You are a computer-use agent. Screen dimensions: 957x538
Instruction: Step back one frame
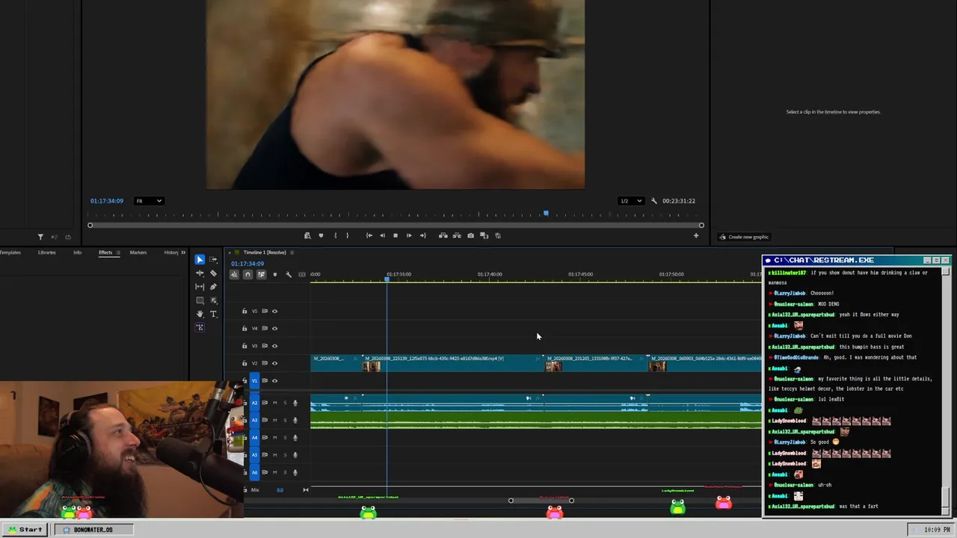pyautogui.click(x=382, y=235)
